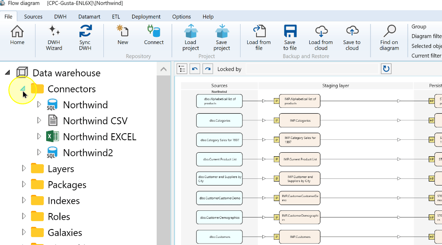The height and width of the screenshot is (245, 442).
Task: Click the Locked by field
Action: pyautogui.click(x=312, y=69)
